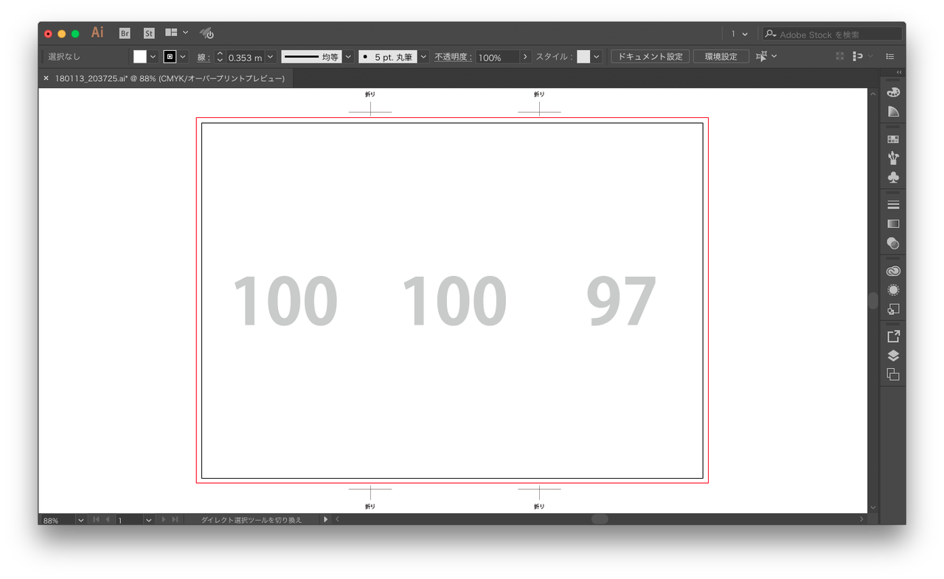Open the Gradient panel
This screenshot has height=579, width=944.
click(892, 223)
